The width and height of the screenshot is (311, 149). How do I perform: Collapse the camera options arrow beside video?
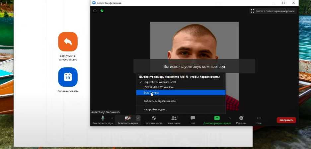click(138, 118)
